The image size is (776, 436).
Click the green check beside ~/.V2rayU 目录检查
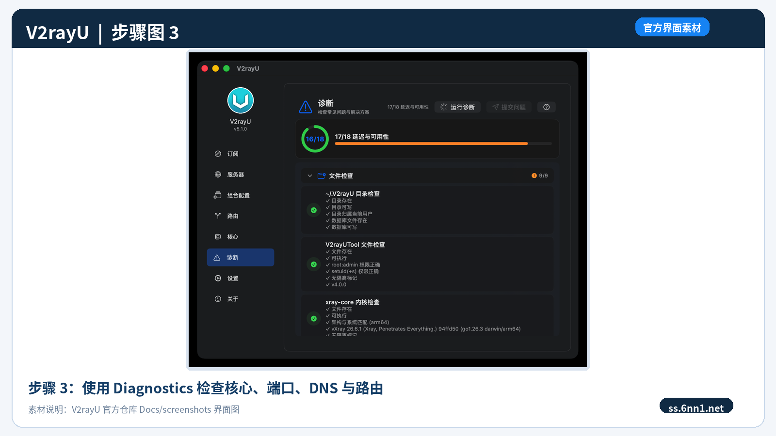(x=314, y=210)
